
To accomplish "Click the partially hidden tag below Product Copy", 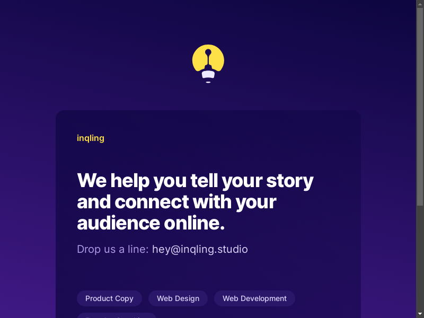I will click(x=117, y=315).
